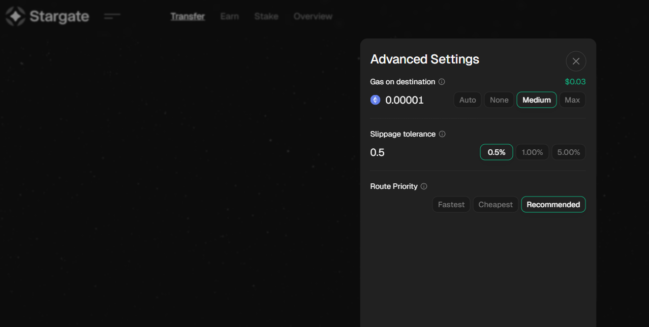
Task: Choose Medium gas on destination
Action: click(536, 100)
